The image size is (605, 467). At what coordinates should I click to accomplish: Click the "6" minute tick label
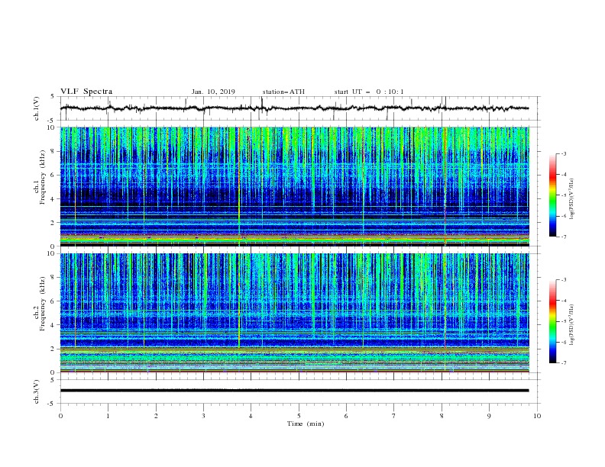click(x=346, y=416)
